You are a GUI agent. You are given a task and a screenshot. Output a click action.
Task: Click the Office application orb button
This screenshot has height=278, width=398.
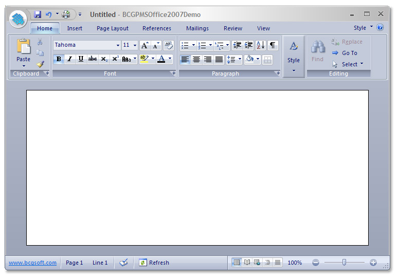[19, 19]
